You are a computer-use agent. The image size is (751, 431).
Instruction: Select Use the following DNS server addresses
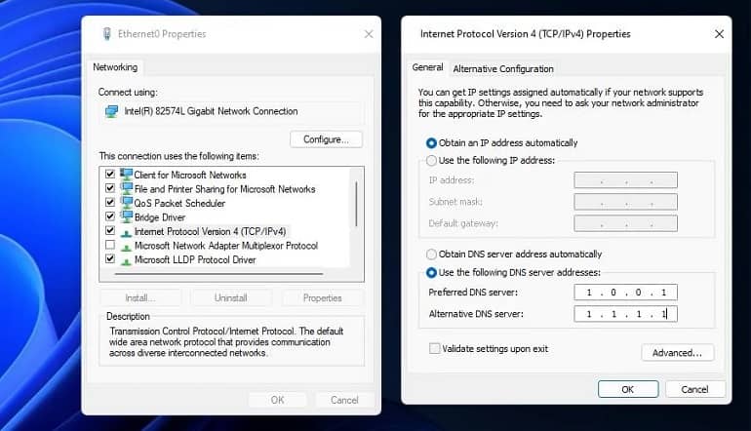click(431, 272)
